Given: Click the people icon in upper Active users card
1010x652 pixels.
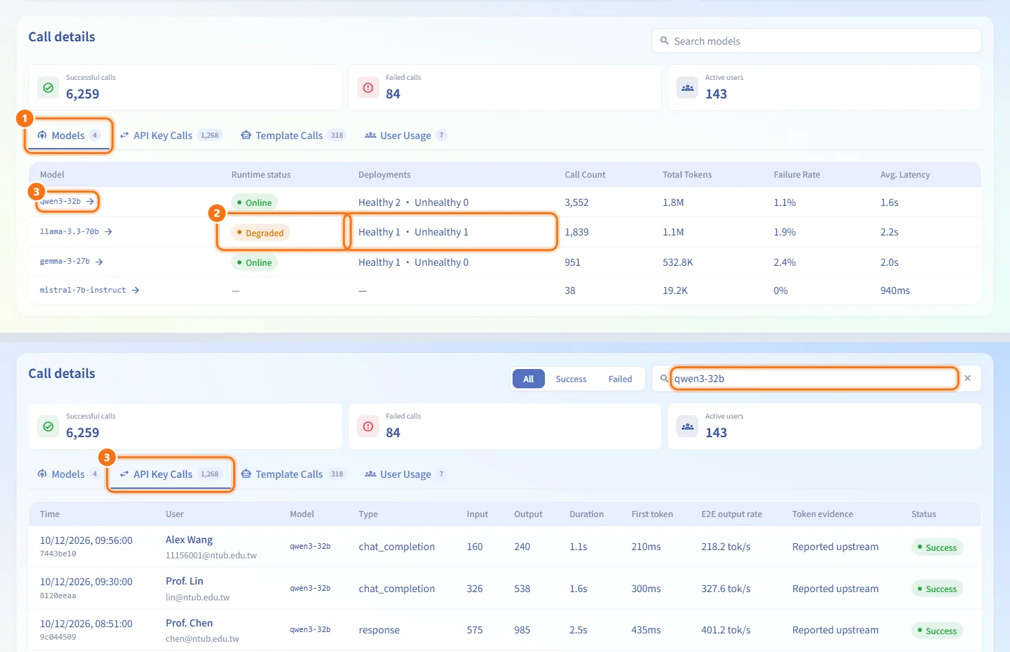Looking at the screenshot, I should (x=687, y=87).
